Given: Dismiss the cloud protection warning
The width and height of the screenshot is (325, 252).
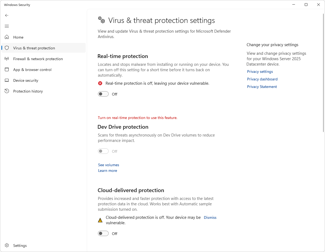Looking at the screenshot, I should tap(210, 217).
